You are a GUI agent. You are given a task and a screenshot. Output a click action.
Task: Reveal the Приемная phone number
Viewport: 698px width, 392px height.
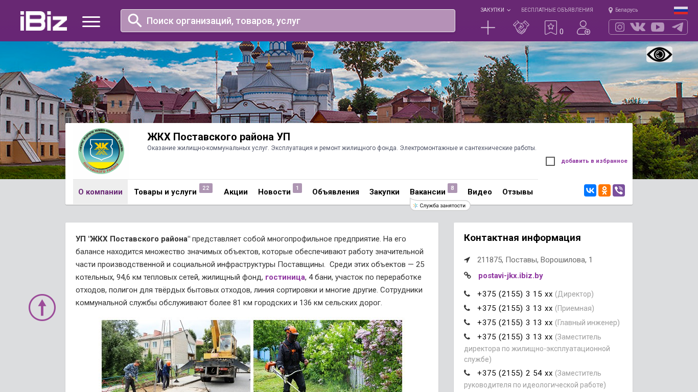(x=515, y=308)
